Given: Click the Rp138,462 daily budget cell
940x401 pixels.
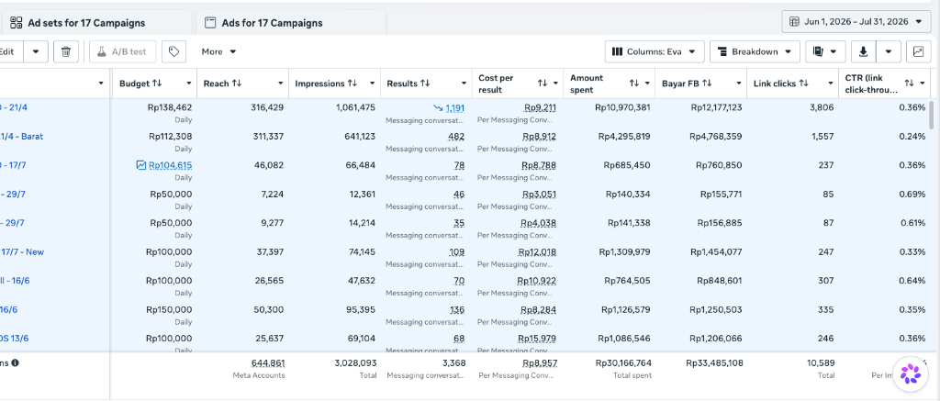Looking at the screenshot, I should pyautogui.click(x=170, y=107).
